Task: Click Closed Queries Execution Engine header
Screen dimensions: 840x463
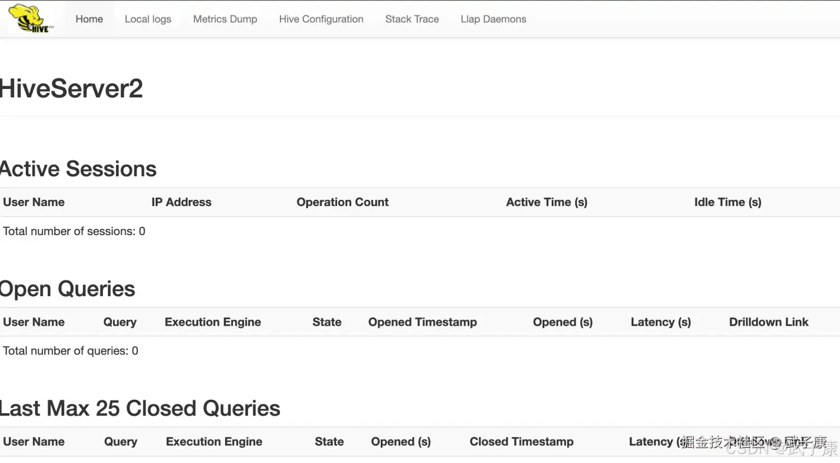Action: click(x=214, y=442)
